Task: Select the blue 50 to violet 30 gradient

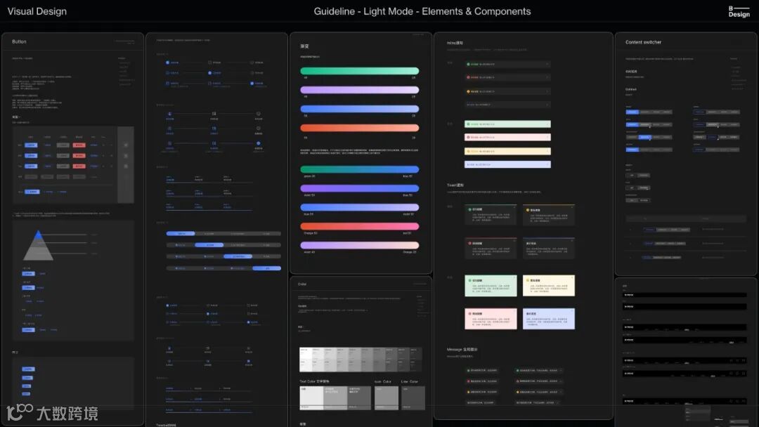Action: click(x=359, y=207)
